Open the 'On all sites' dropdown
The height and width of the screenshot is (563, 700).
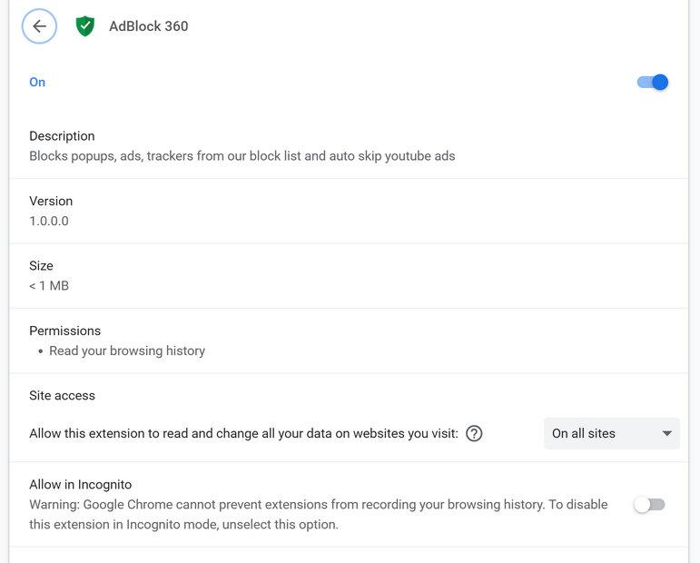(x=611, y=434)
